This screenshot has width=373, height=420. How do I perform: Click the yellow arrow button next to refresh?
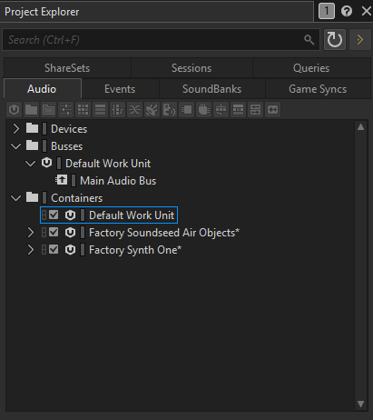360,40
